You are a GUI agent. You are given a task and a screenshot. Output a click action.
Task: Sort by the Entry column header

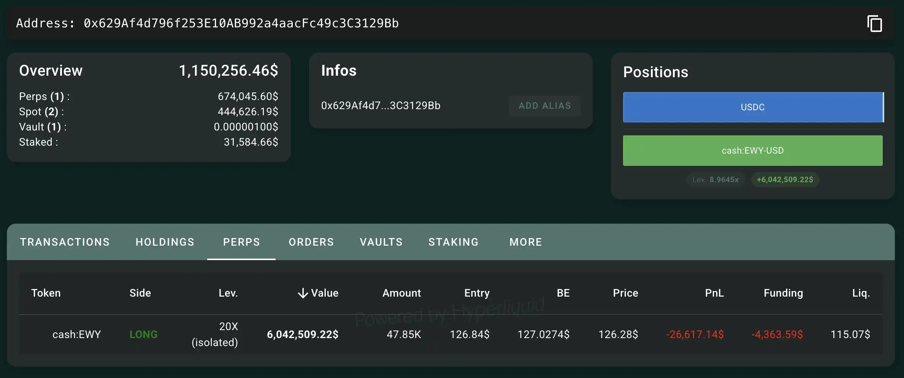tap(477, 293)
